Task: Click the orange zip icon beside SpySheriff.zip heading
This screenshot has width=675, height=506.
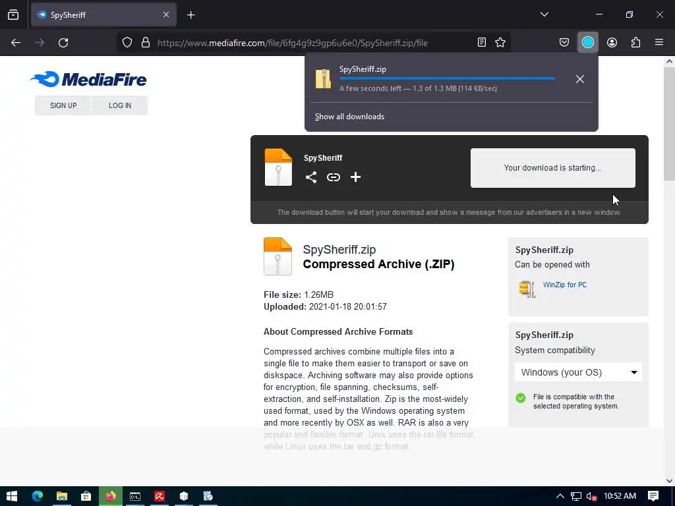Action: pyautogui.click(x=278, y=256)
